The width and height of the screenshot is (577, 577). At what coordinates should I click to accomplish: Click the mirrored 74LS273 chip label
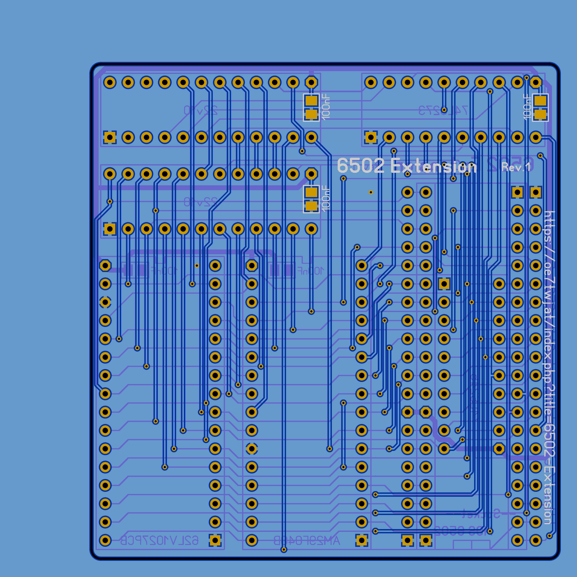443,111
